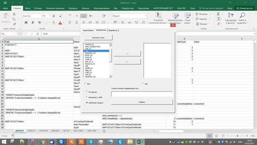Open the number format dropdown 'Общий'

(145, 16)
